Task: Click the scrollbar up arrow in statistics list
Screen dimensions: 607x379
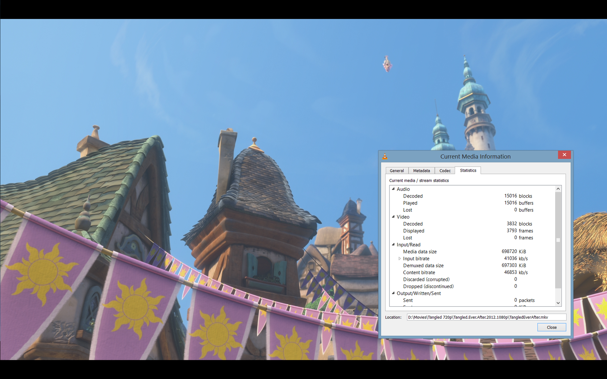Action: pos(558,189)
